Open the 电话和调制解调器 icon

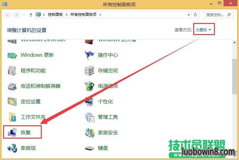tap(12, 87)
